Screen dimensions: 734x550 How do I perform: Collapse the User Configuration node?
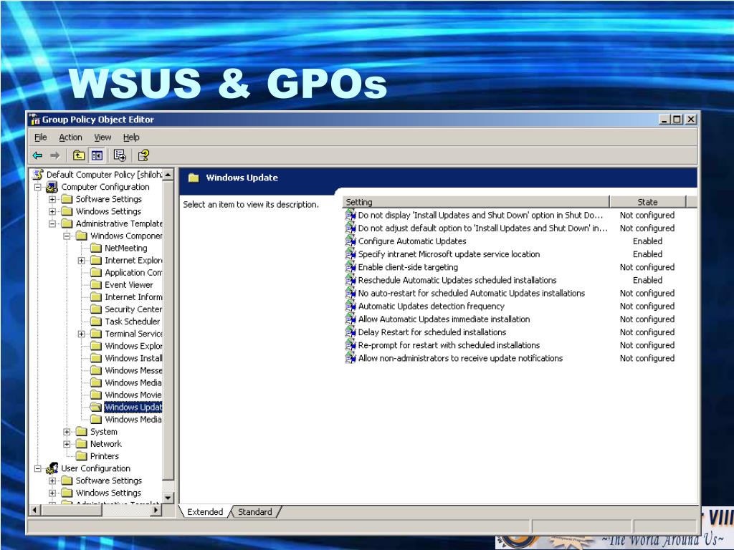click(38, 468)
